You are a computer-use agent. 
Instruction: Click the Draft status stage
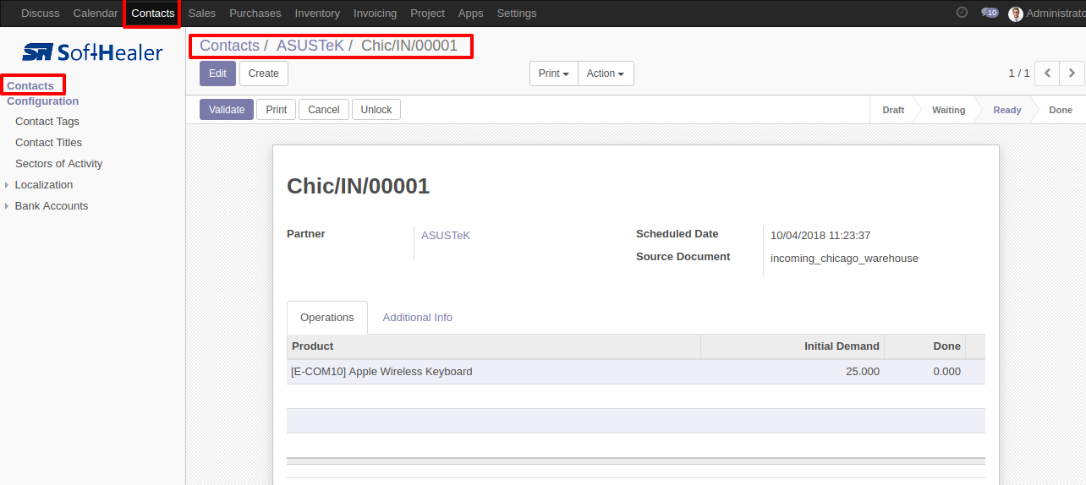pyautogui.click(x=893, y=110)
